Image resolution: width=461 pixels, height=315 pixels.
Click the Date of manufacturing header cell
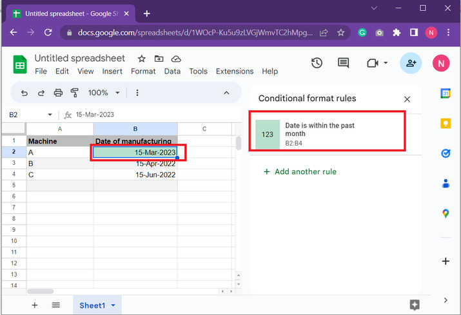(x=135, y=141)
